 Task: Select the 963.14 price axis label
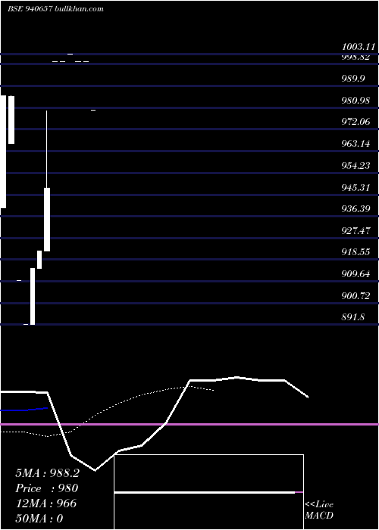356,144
